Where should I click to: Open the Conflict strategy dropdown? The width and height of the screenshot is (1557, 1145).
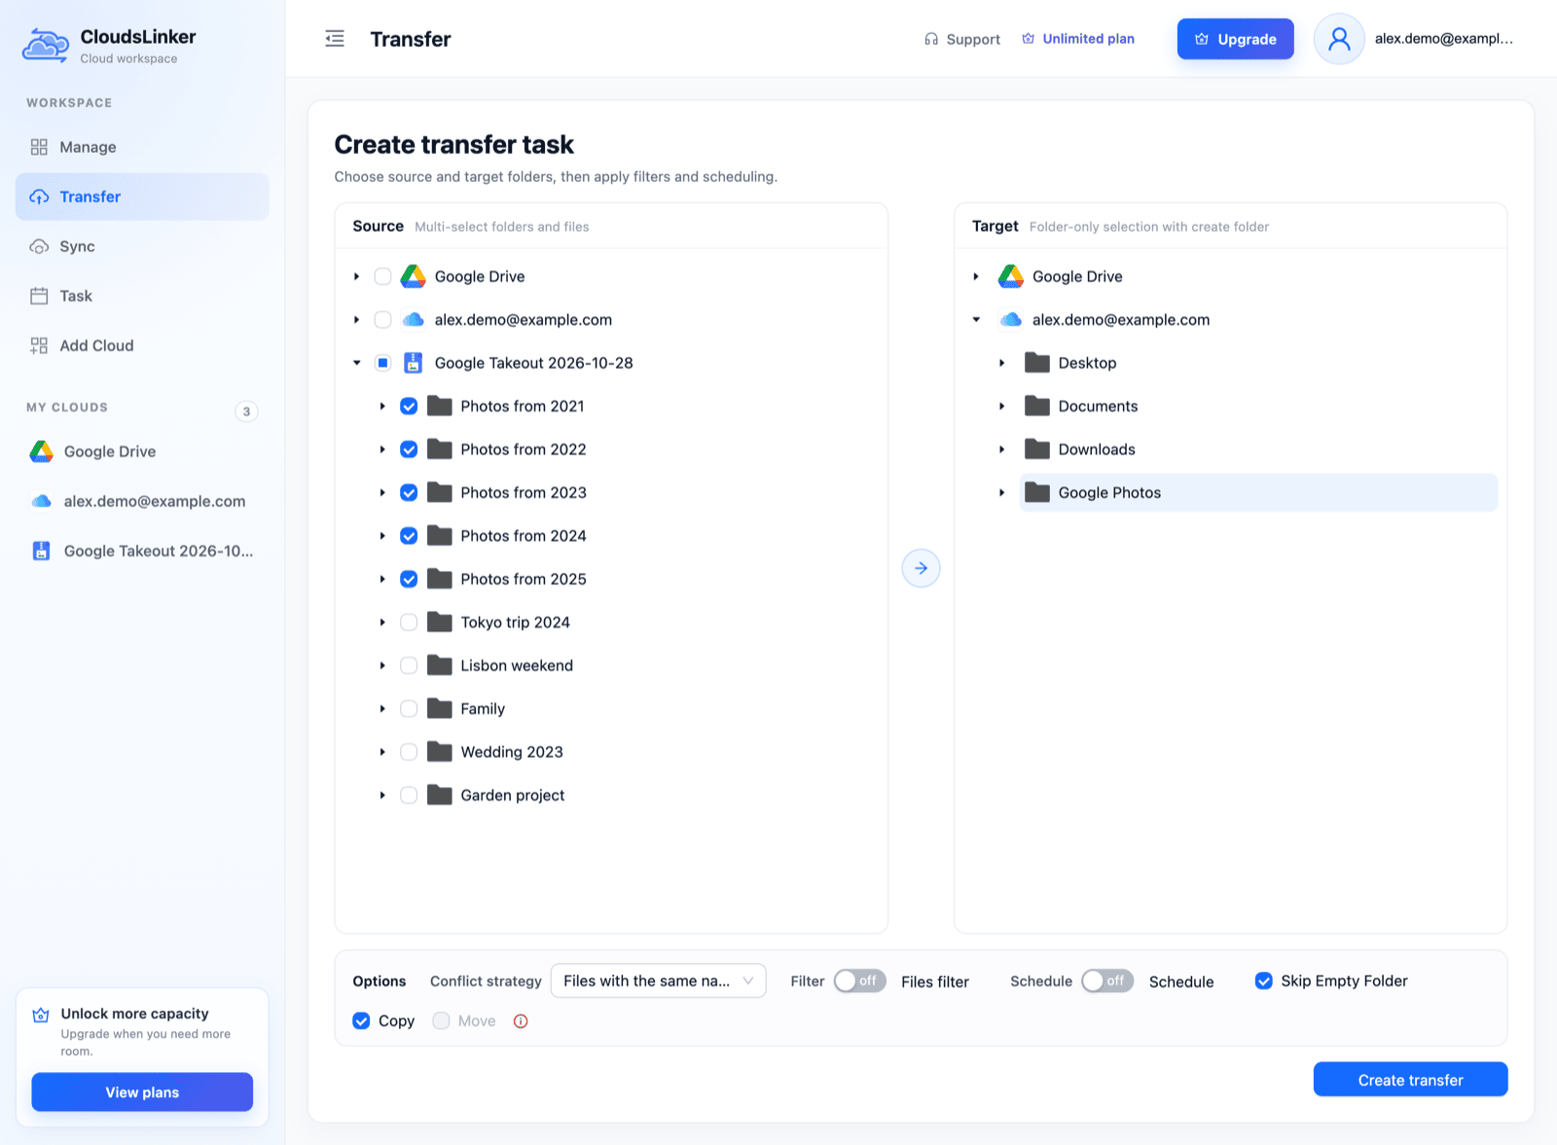pos(658,981)
